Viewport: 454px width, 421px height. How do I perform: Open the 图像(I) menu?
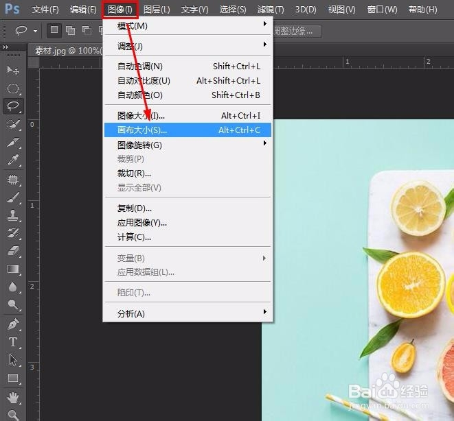(120, 10)
